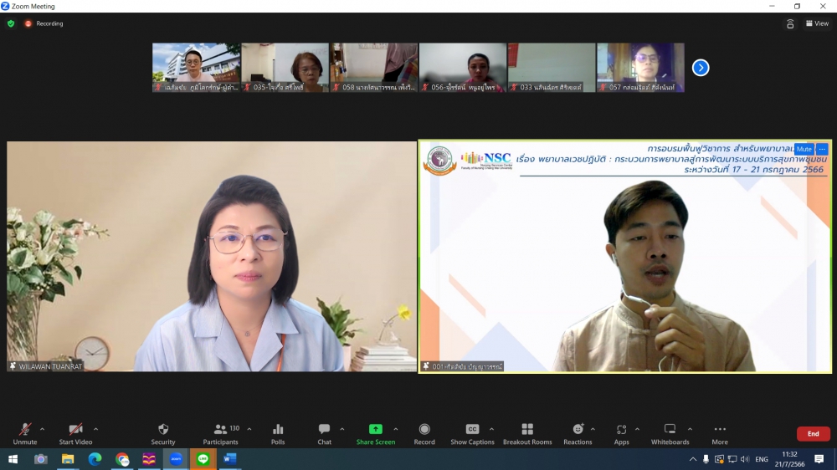Image resolution: width=837 pixels, height=470 pixels.
Task: Show next page of participant thumbnails
Action: point(701,68)
